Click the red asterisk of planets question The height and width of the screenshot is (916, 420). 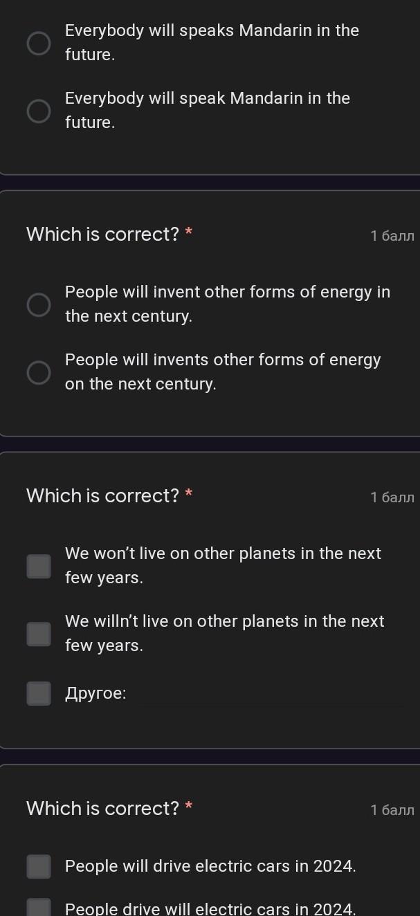pos(189,494)
